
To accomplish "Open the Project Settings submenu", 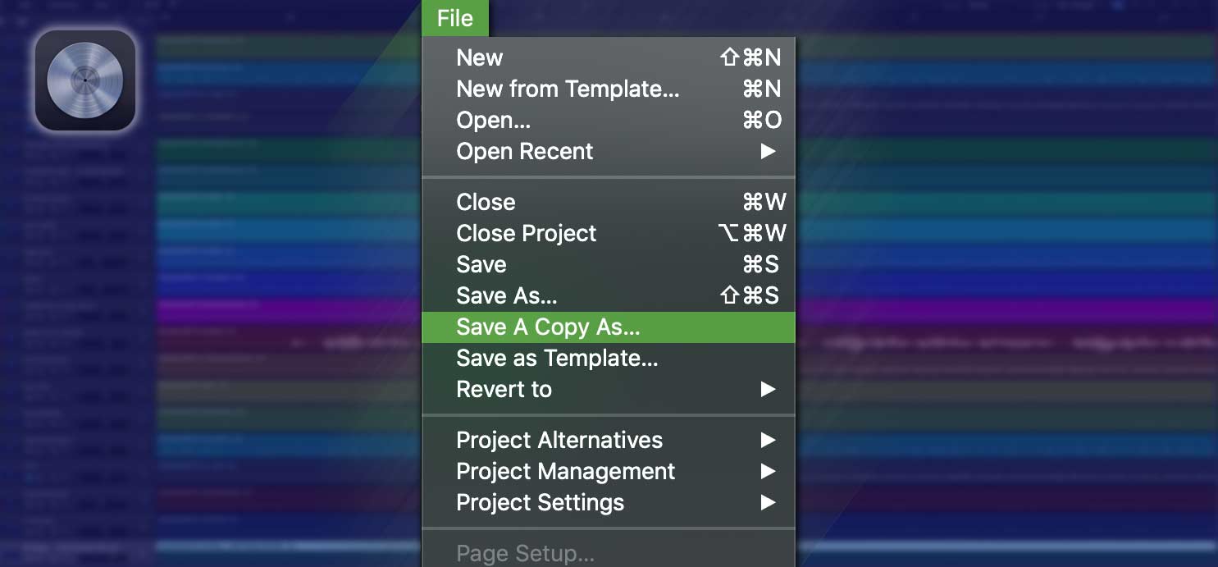I will tap(541, 502).
